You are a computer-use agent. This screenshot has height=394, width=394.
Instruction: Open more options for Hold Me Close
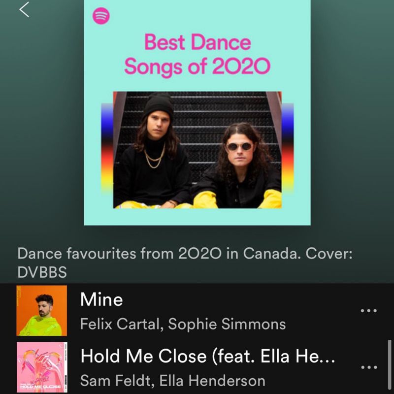click(x=368, y=367)
